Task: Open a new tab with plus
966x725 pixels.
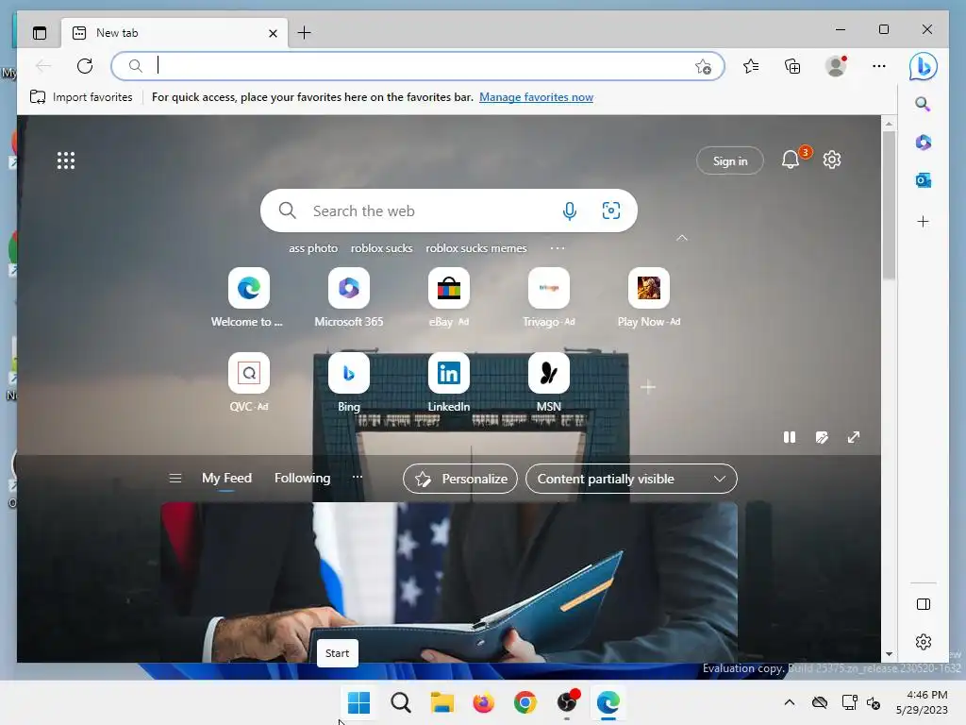Action: [305, 33]
